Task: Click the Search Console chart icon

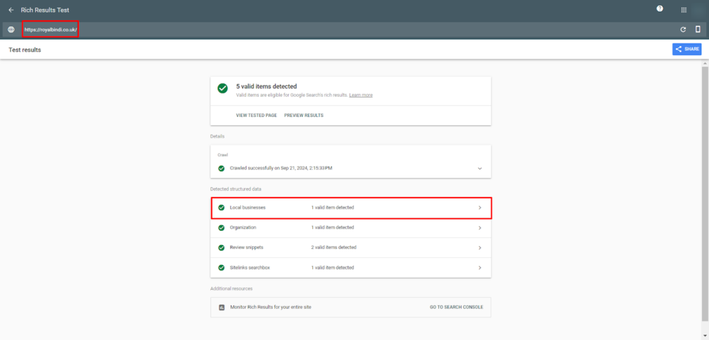Action: pyautogui.click(x=222, y=307)
